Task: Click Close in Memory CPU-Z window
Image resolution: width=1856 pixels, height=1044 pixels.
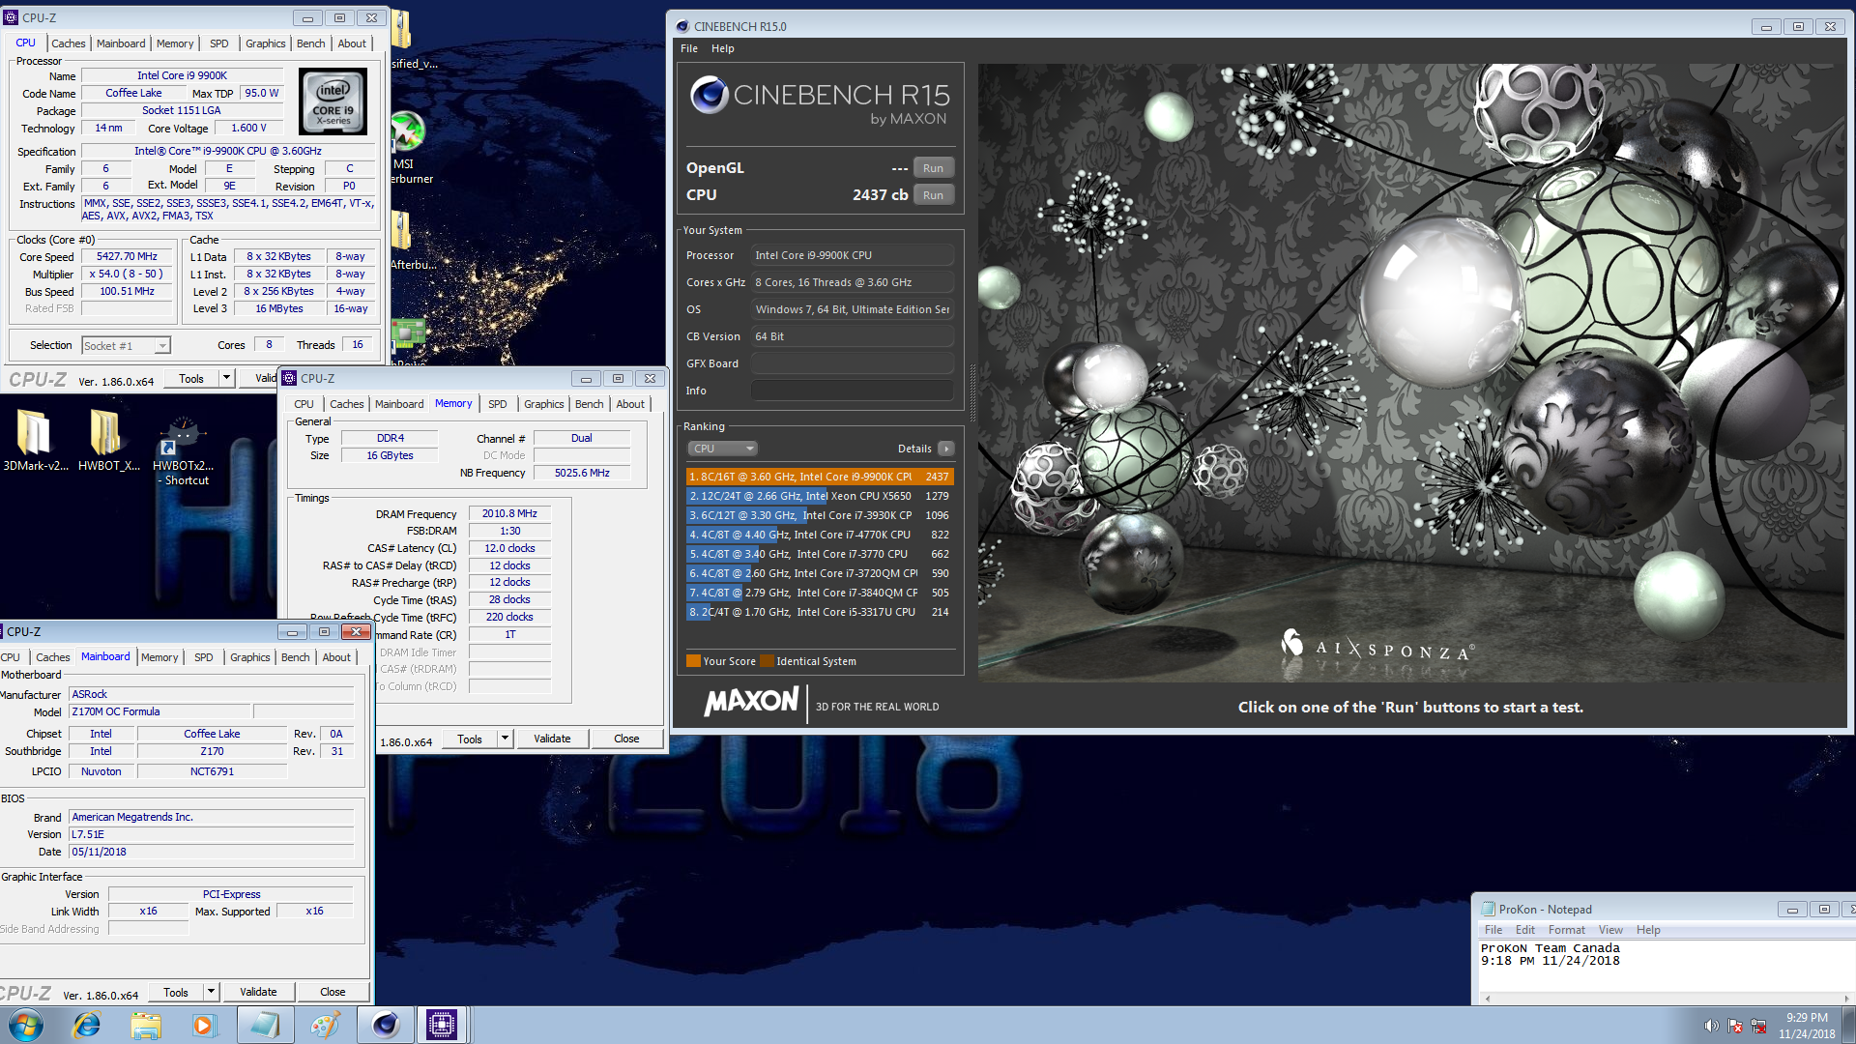Action: click(626, 739)
